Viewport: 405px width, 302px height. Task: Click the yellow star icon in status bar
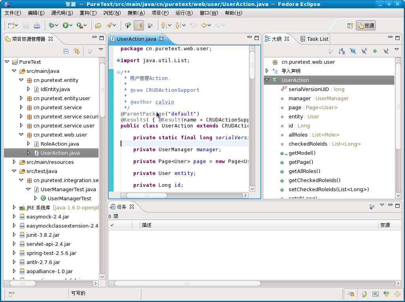397,294
